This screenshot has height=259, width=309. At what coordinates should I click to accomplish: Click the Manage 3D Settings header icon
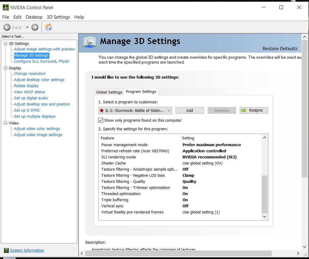pos(90,41)
